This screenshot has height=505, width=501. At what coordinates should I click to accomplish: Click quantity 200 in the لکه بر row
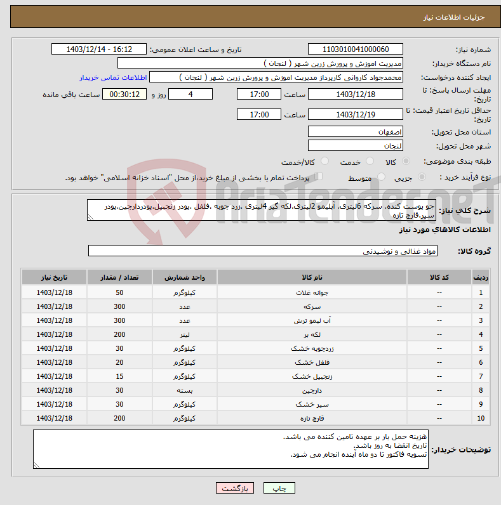click(x=119, y=334)
